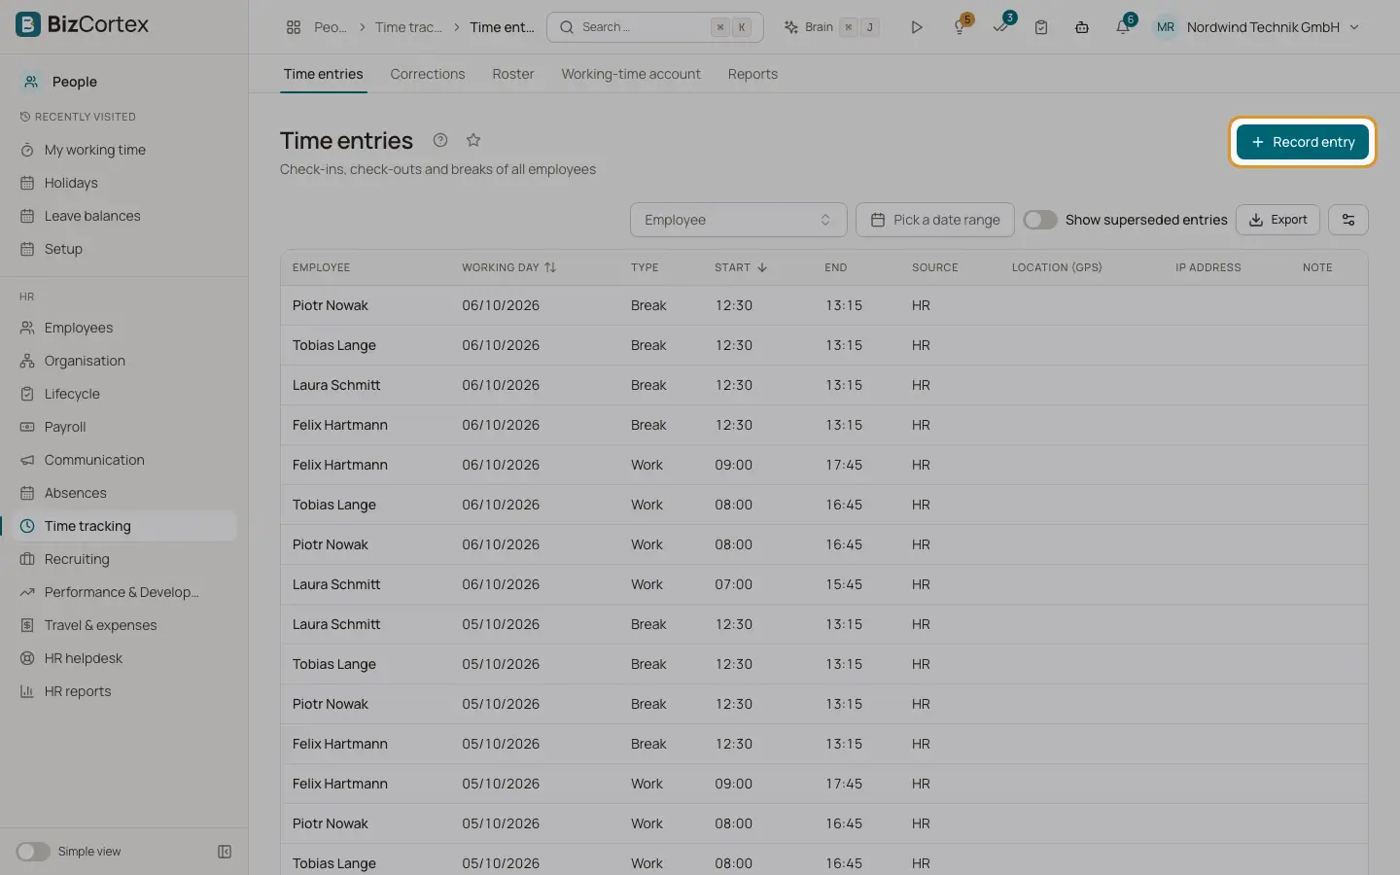Open the column settings sliders icon
The height and width of the screenshot is (875, 1400).
pyautogui.click(x=1348, y=220)
